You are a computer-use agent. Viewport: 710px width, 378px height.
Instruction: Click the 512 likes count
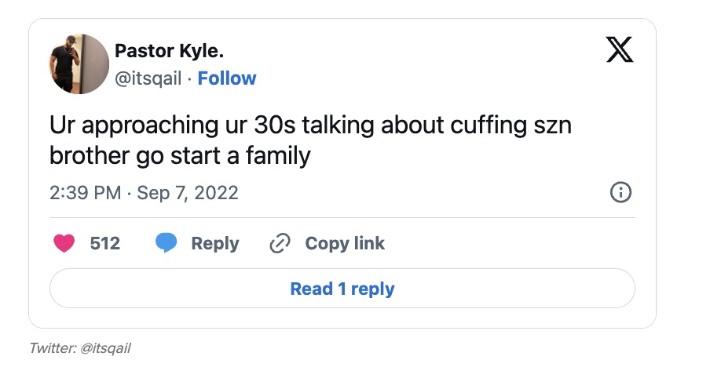click(x=105, y=244)
